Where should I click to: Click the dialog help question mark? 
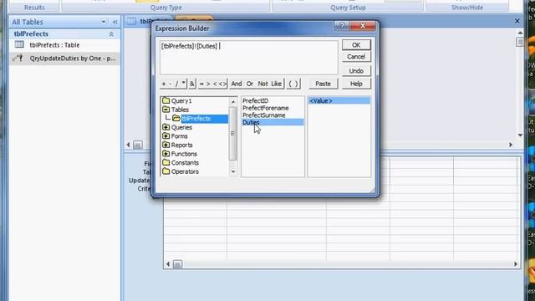pos(342,26)
